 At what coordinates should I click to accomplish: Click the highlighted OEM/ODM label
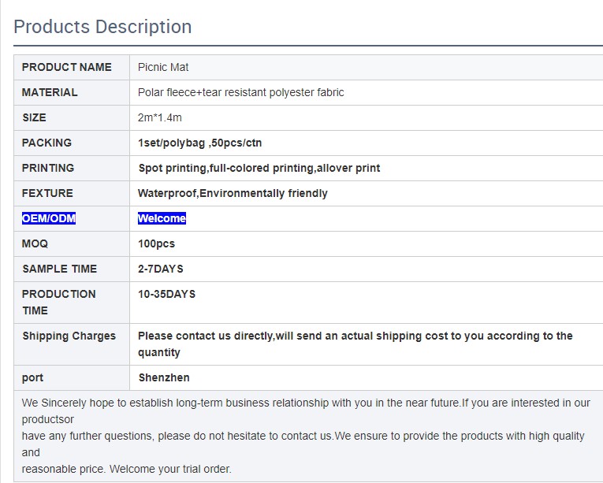(49, 218)
